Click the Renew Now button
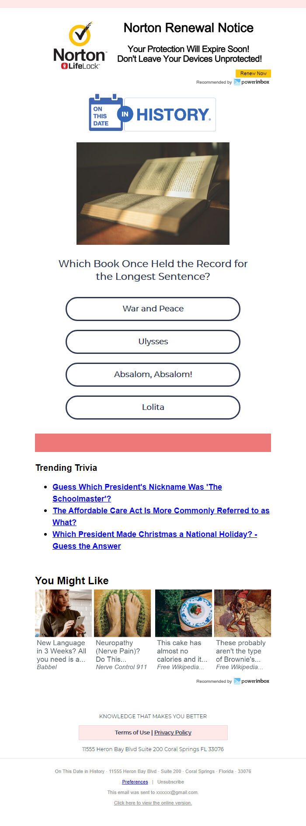This screenshot has height=826, width=306. tap(253, 73)
